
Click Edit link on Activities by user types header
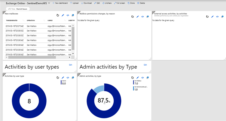click(x=71, y=65)
